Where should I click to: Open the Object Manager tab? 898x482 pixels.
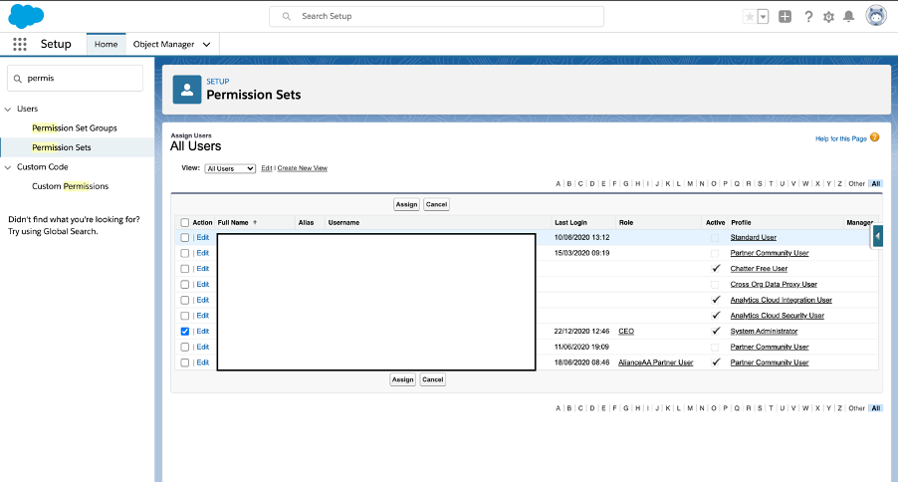tap(164, 44)
